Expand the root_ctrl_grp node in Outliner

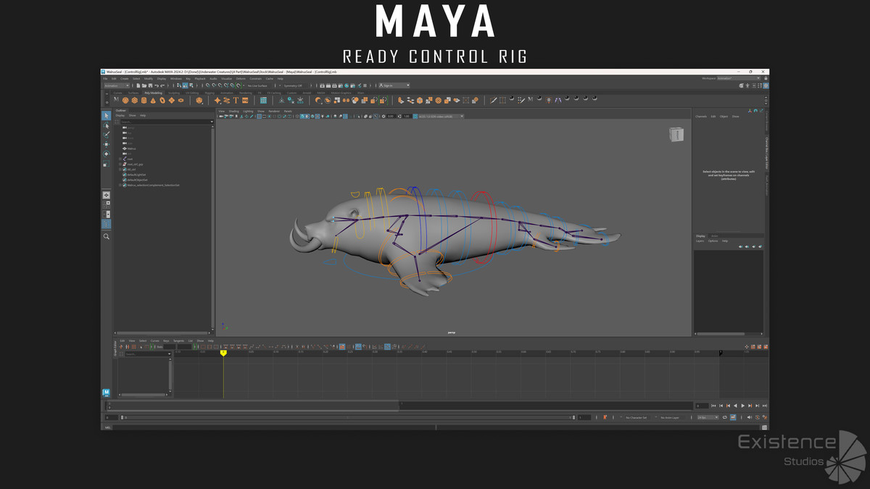120,164
